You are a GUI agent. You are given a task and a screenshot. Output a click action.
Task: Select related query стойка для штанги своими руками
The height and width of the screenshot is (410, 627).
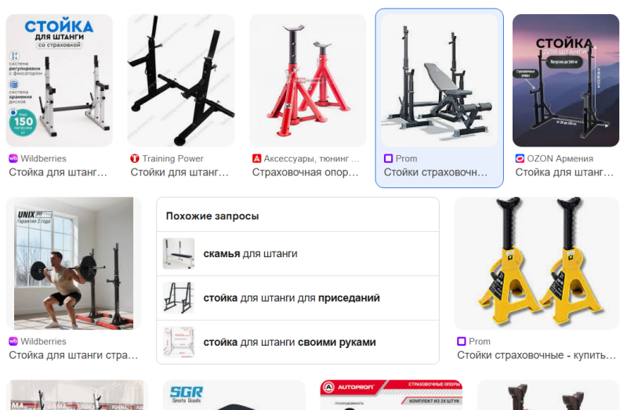coord(298,343)
